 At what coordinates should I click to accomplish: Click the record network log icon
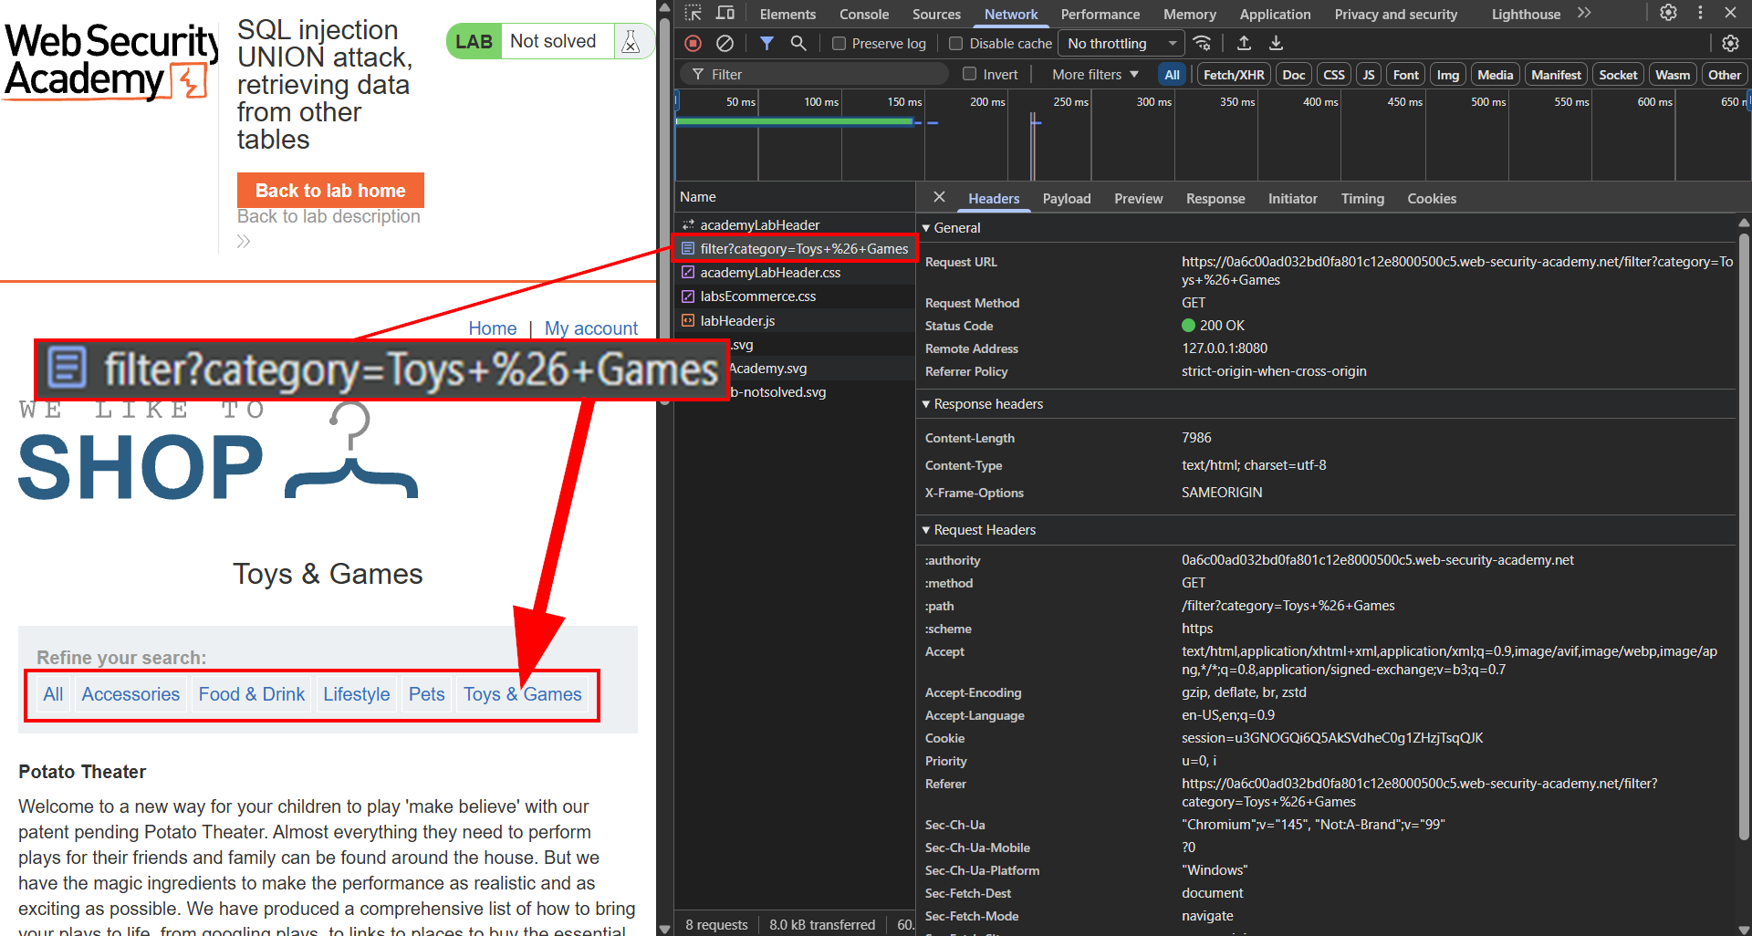pos(693,43)
